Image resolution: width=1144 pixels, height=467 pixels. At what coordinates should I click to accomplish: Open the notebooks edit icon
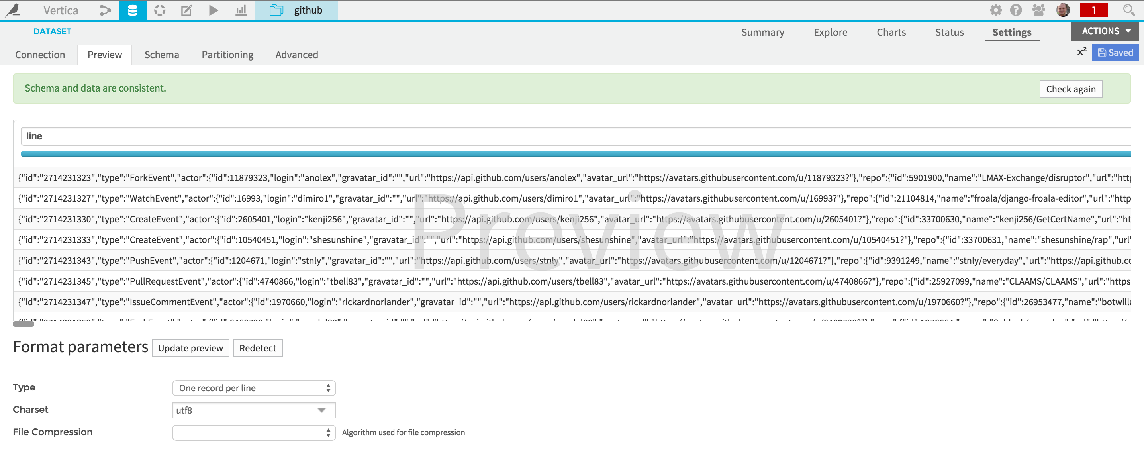point(186,10)
